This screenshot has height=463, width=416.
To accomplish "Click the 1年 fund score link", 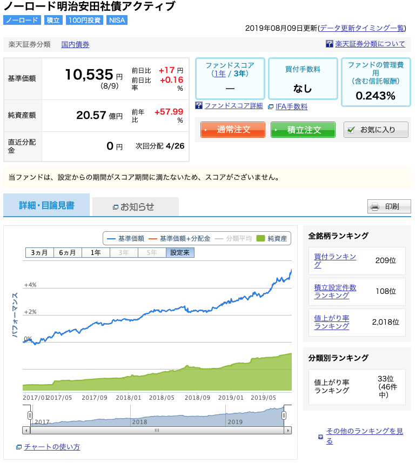I will click(219, 73).
